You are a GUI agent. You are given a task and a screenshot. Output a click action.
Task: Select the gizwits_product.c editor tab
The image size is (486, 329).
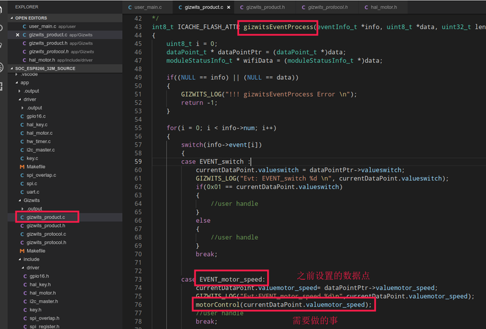pyautogui.click(x=204, y=7)
